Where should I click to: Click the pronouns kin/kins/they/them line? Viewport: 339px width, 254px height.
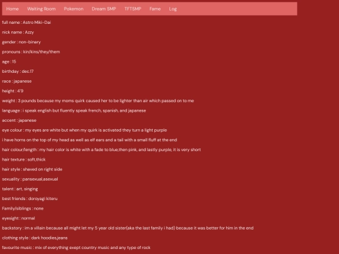tap(31, 52)
